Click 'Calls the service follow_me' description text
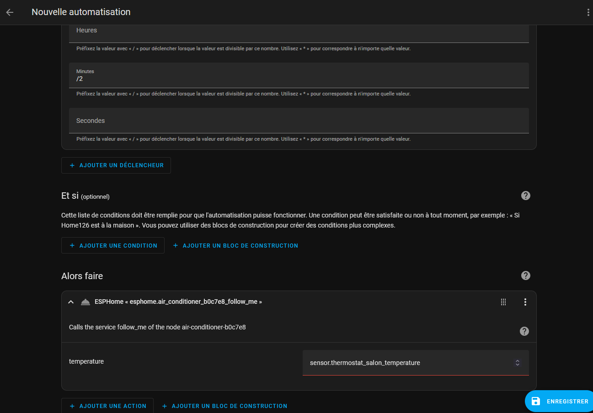593x413 pixels. point(157,327)
